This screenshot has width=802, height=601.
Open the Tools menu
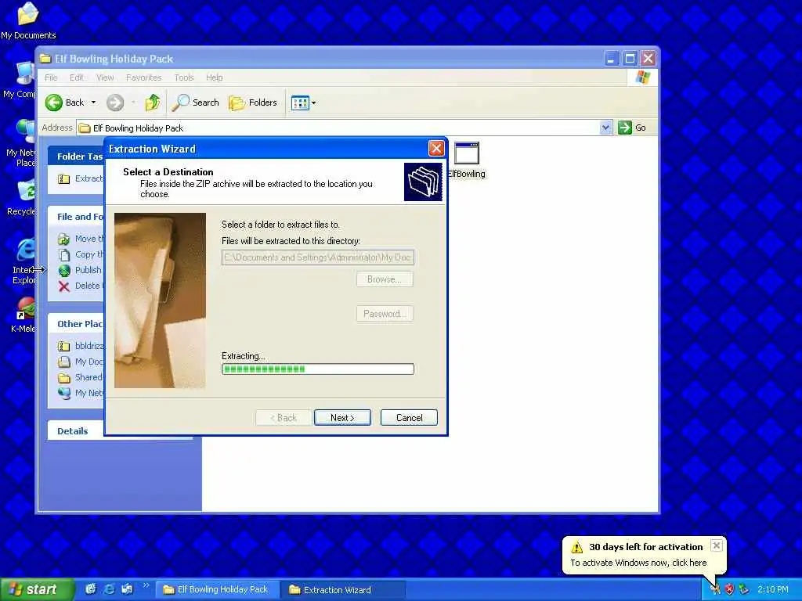[183, 77]
